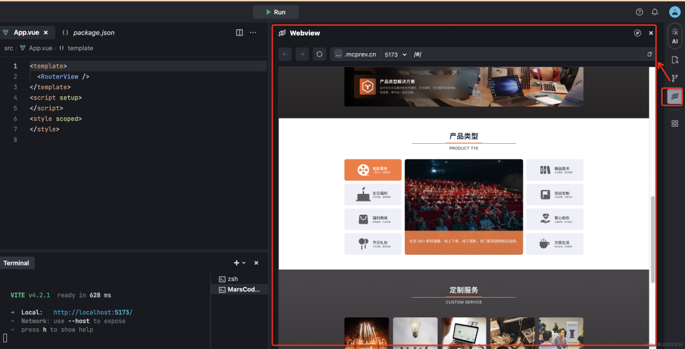Select the template breadcrumb segment

click(81, 48)
